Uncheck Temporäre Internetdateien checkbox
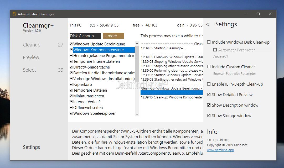The width and height of the screenshot is (284, 168). pos(71,61)
